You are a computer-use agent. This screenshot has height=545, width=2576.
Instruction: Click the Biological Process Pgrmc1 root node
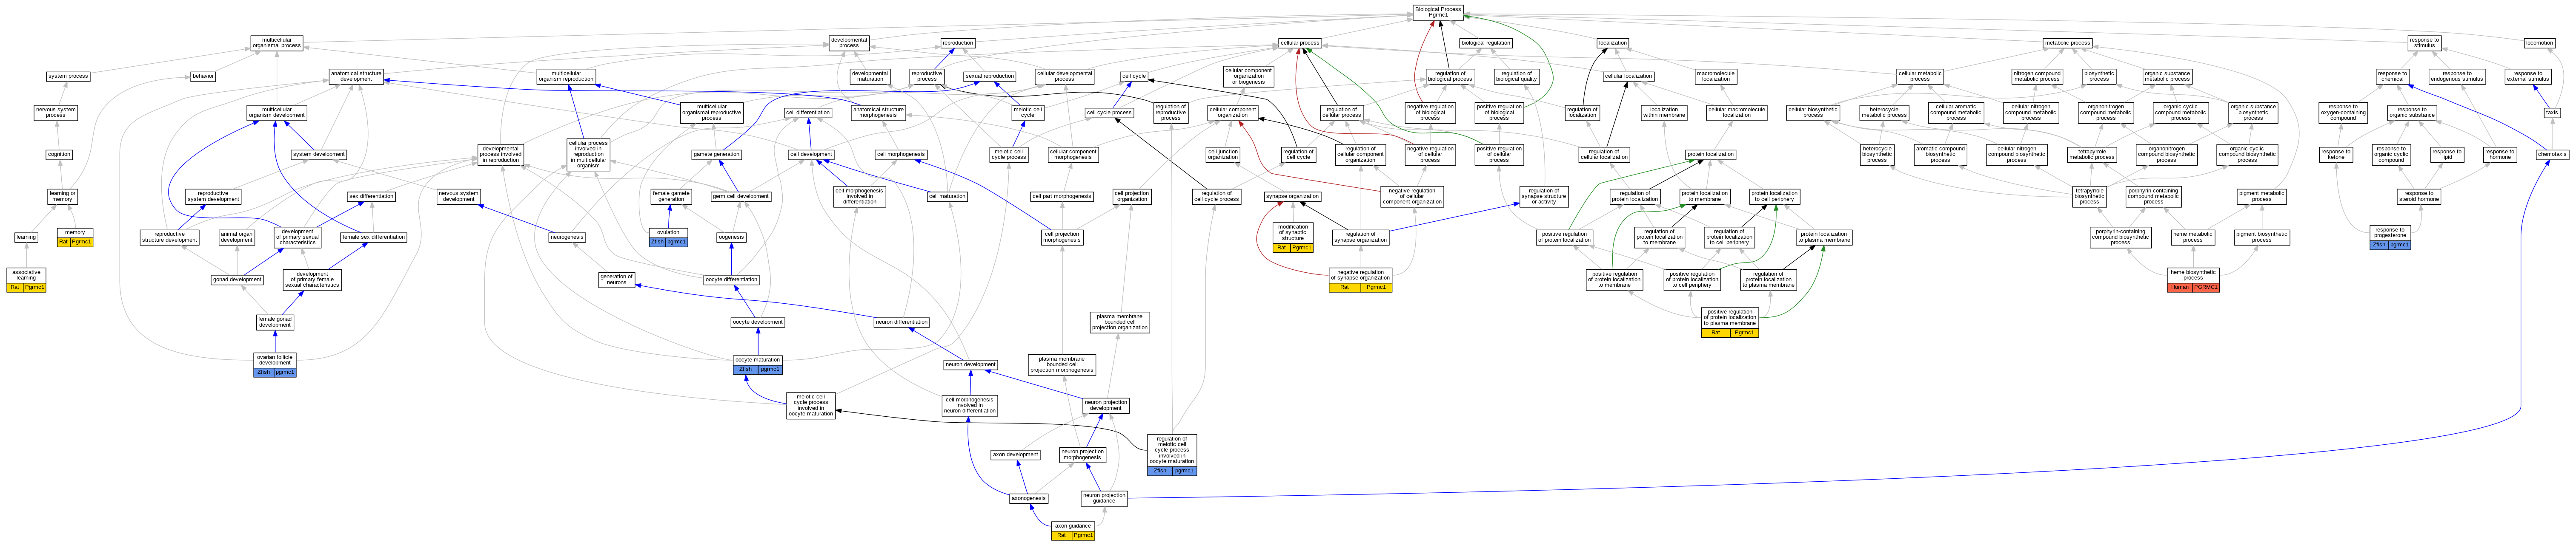tap(1438, 12)
